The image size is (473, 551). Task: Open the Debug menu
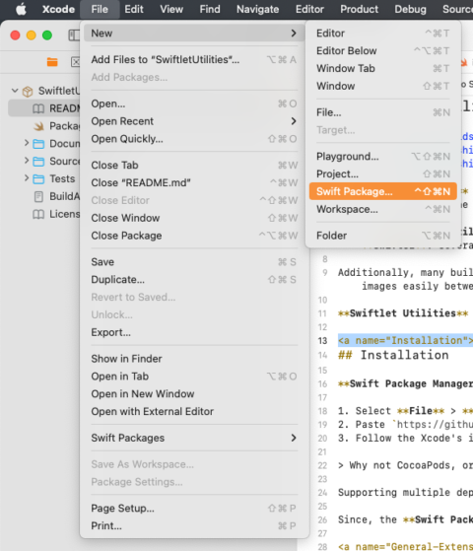pos(410,9)
